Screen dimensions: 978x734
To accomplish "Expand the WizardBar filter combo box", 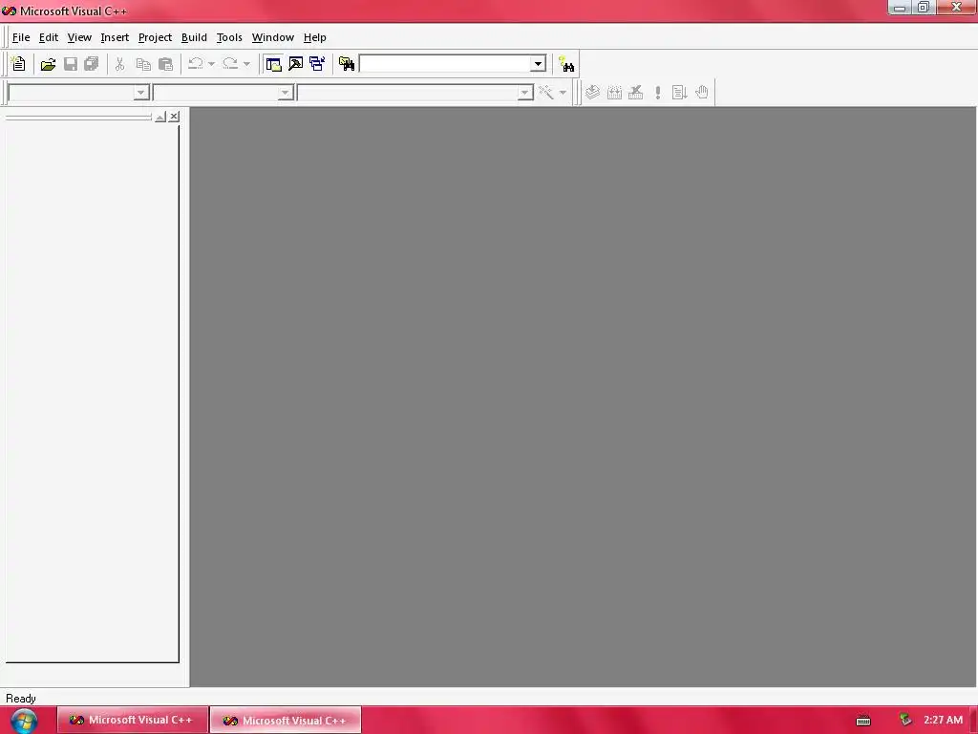I will [285, 93].
